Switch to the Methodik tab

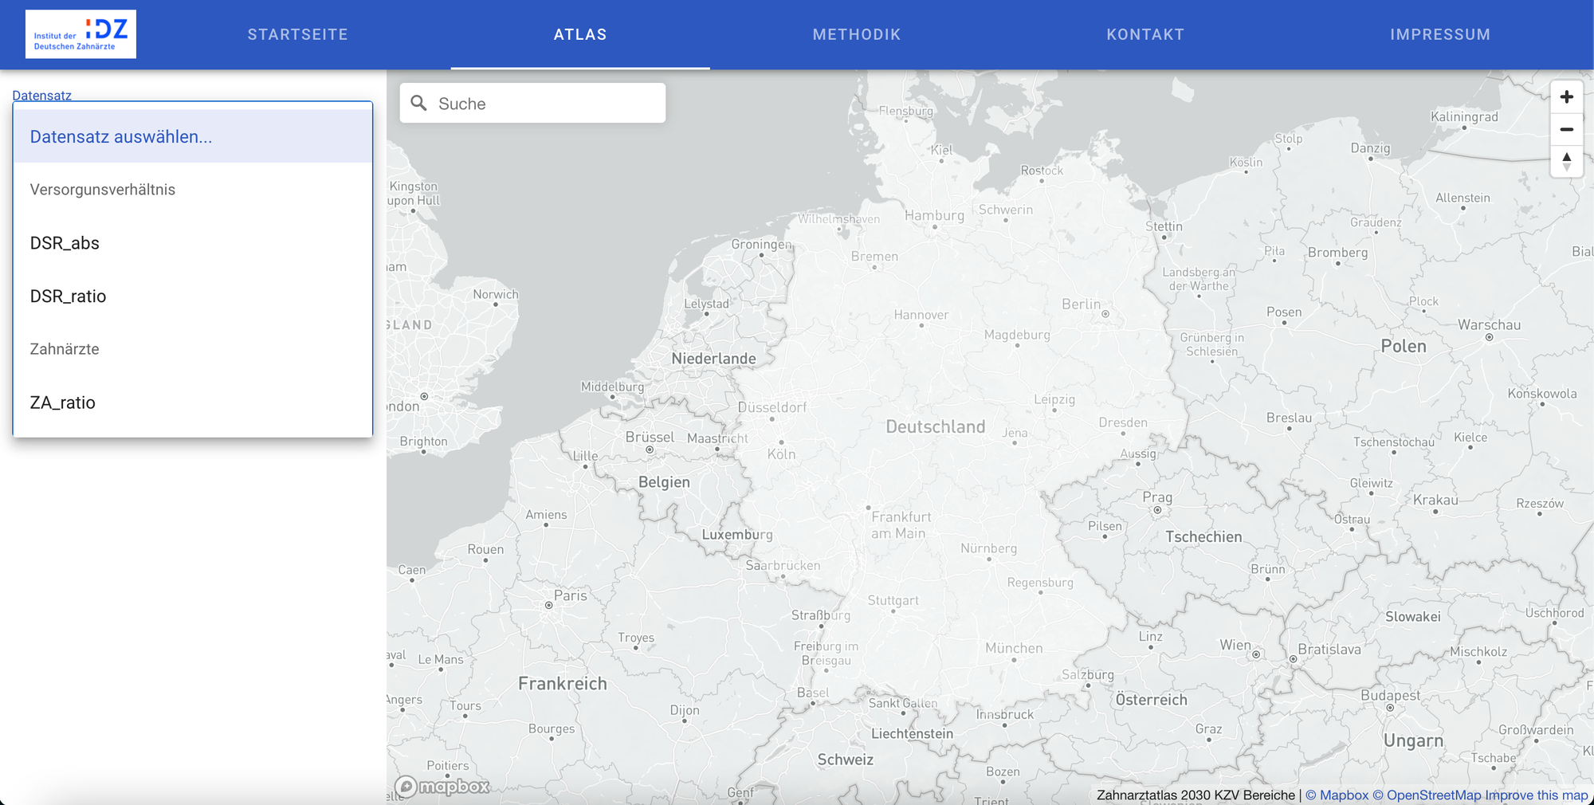(x=856, y=34)
